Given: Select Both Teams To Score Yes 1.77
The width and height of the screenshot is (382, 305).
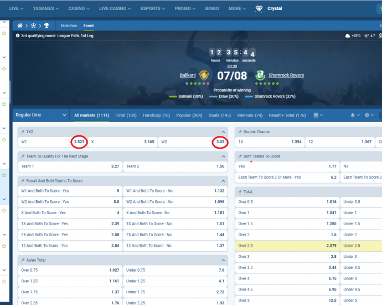Looking at the screenshot, I should click(x=287, y=166).
